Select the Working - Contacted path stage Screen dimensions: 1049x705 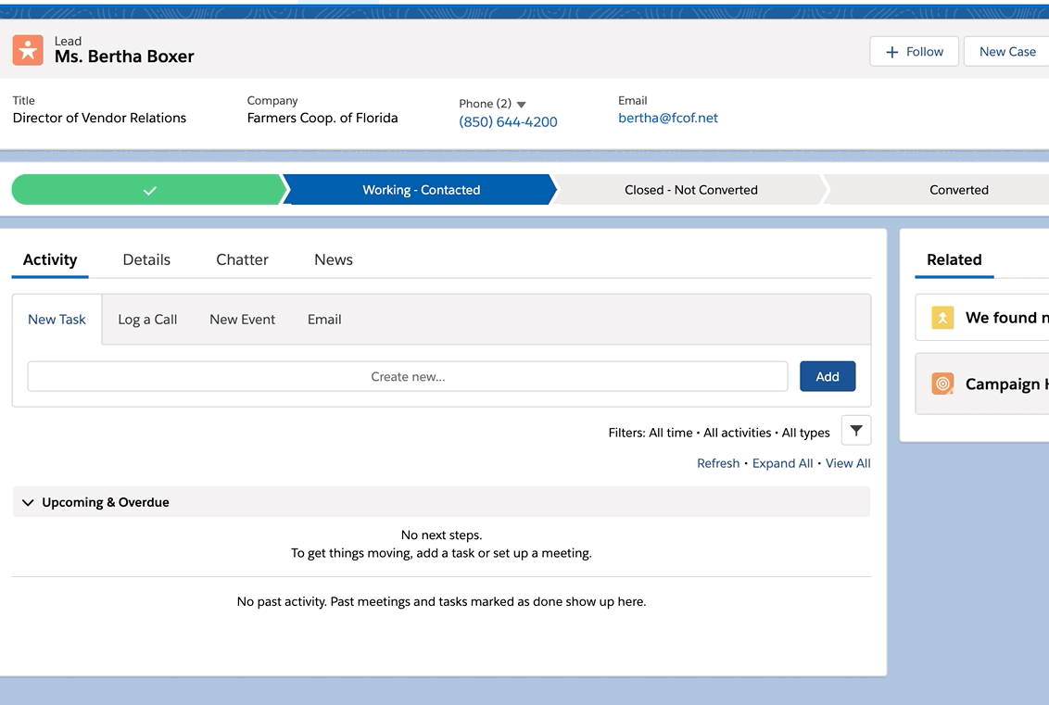(421, 190)
